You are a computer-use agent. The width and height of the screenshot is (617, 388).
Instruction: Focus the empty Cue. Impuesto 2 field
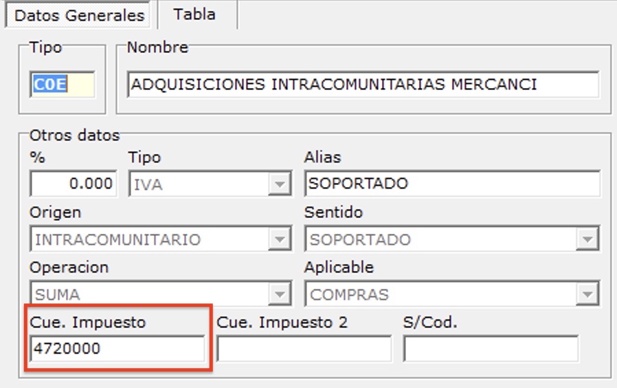(x=304, y=349)
